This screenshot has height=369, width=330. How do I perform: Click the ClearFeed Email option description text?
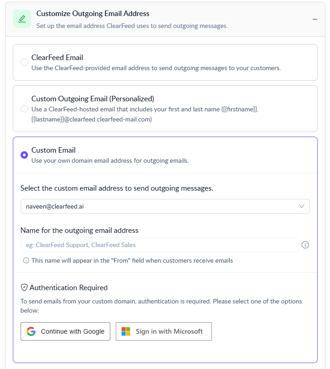[x=156, y=68]
